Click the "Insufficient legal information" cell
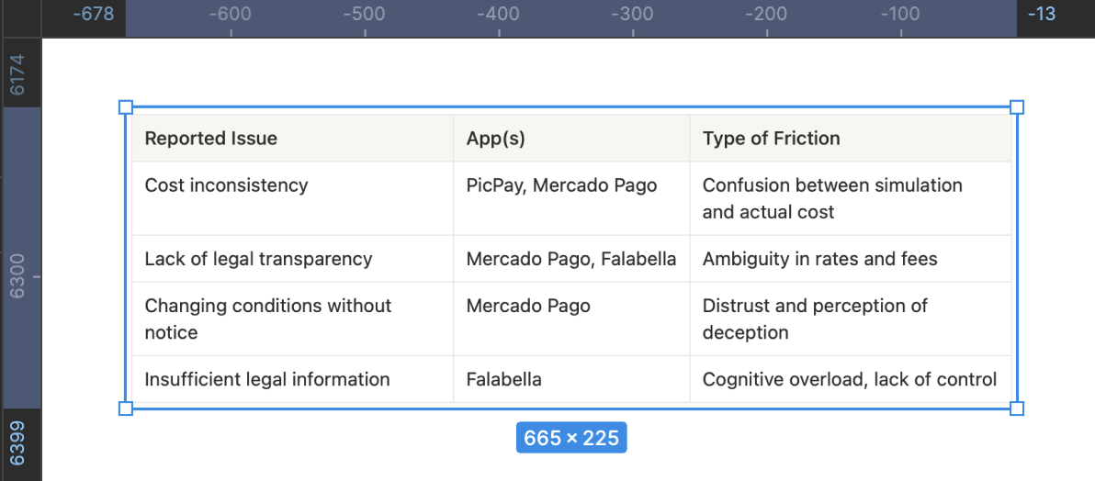The height and width of the screenshot is (481, 1095). point(266,379)
